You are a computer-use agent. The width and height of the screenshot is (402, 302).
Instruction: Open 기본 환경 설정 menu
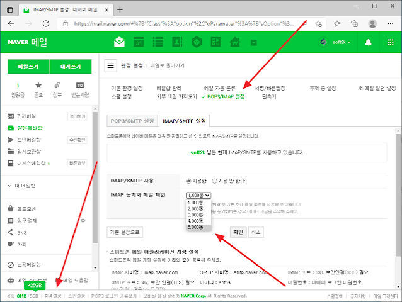pyautogui.click(x=127, y=88)
